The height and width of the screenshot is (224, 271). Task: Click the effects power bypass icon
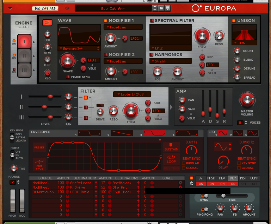pyautogui.click(x=191, y=183)
